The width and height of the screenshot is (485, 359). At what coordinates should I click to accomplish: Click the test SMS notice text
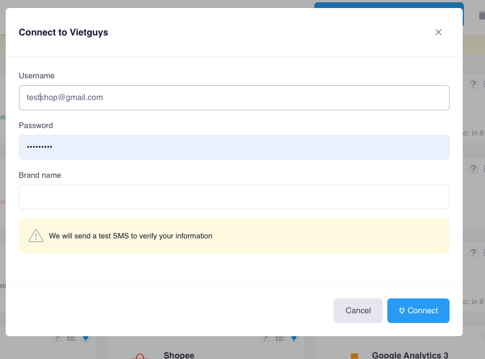(x=131, y=236)
